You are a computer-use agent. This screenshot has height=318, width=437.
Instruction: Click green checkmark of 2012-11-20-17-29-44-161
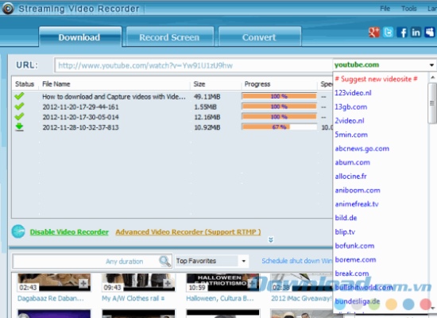(19, 107)
